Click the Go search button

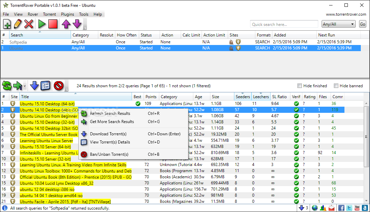click(x=363, y=24)
